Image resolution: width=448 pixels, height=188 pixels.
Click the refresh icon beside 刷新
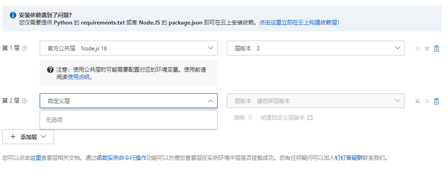pyautogui.click(x=251, y=118)
